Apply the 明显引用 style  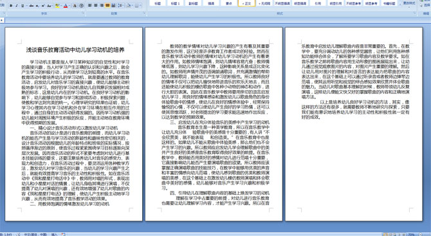336,3
